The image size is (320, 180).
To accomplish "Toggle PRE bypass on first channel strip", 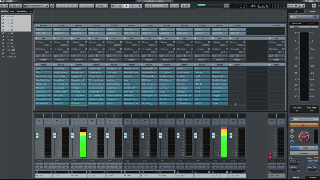I will 37,38.
